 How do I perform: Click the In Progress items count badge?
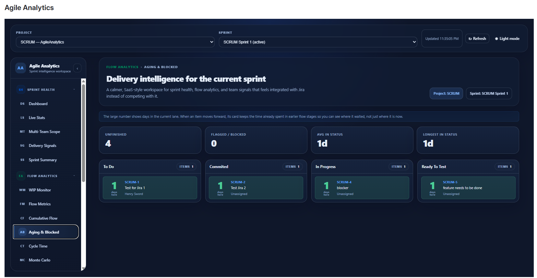click(399, 167)
